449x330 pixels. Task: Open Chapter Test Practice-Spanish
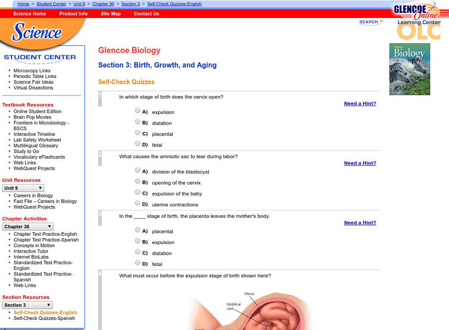[x=46, y=240]
